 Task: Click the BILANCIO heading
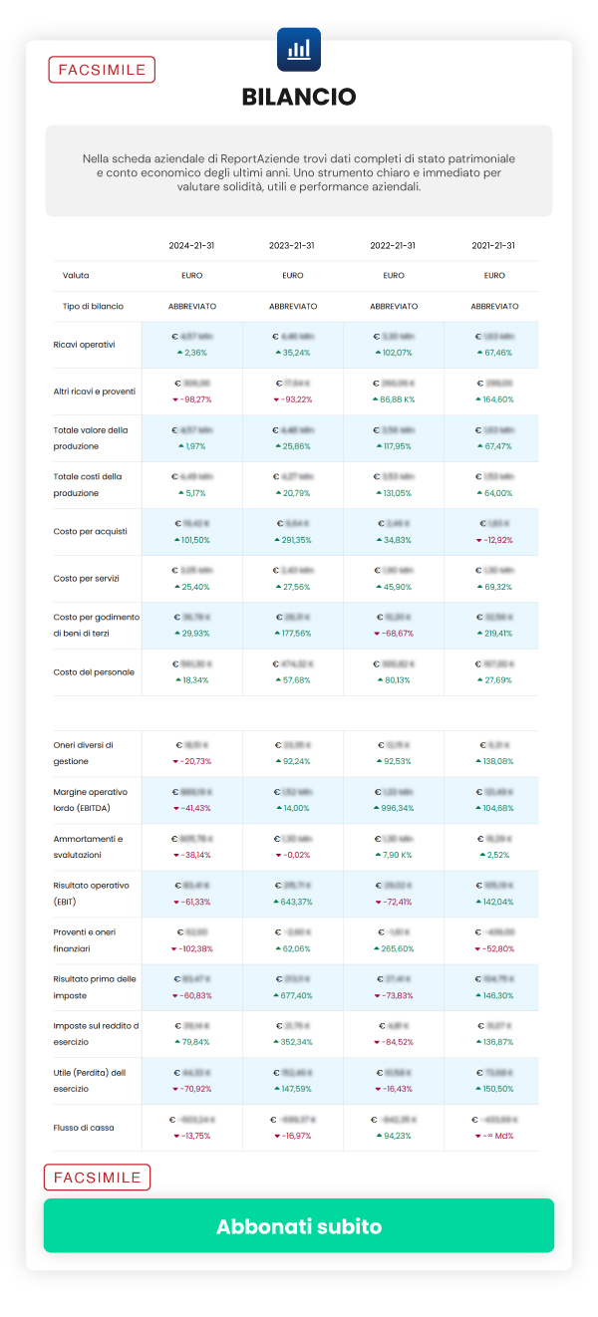(x=298, y=97)
